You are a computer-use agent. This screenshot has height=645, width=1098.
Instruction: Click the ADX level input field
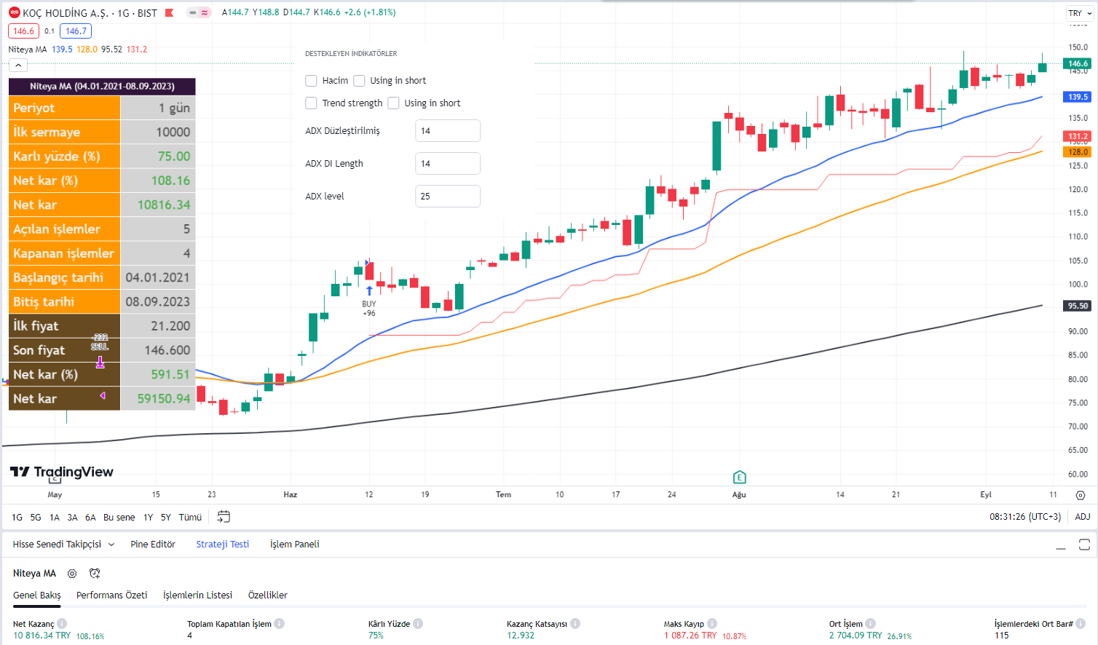click(447, 197)
